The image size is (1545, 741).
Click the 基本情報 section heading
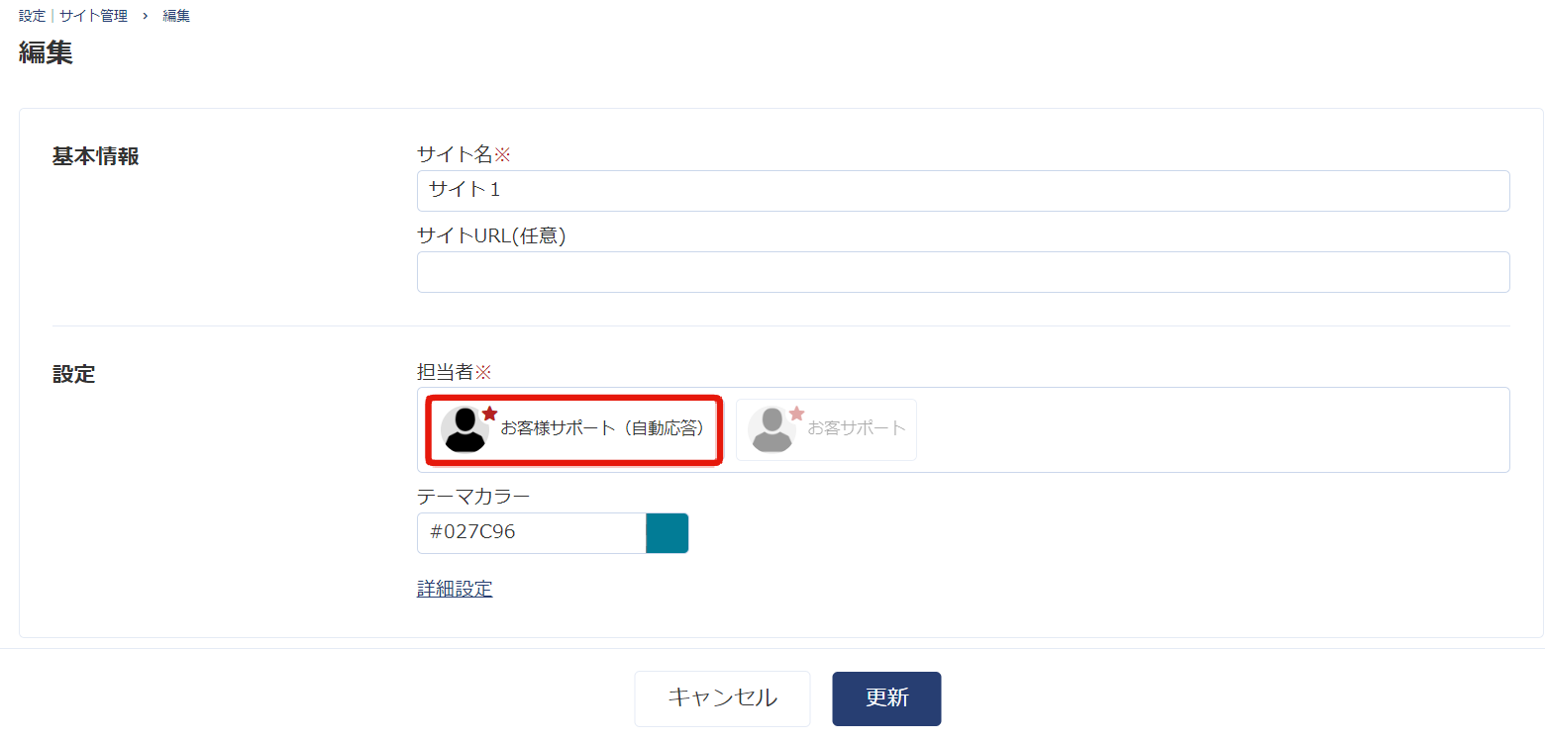[95, 156]
